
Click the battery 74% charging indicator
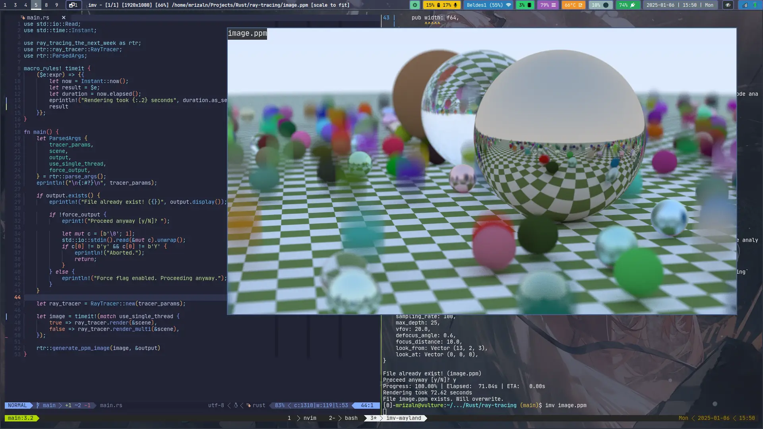[627, 5]
